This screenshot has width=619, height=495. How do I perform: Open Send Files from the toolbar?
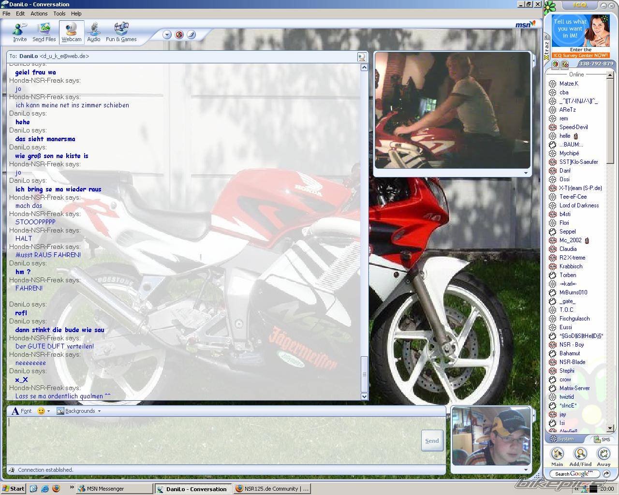coord(44,32)
